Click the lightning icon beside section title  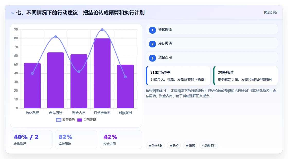tap(12, 13)
